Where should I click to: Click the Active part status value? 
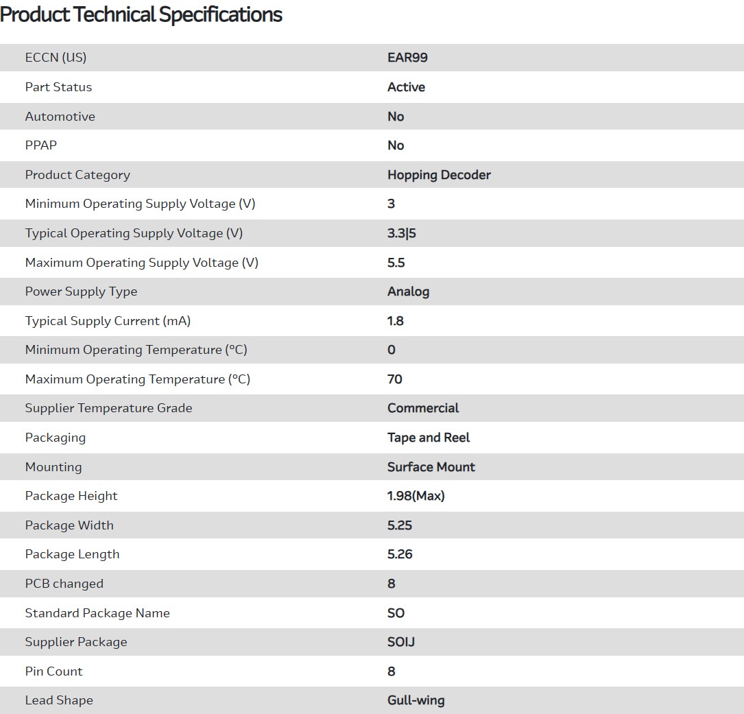tap(406, 87)
